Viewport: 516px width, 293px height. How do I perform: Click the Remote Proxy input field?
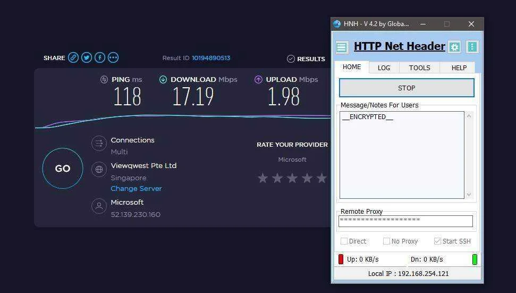pos(405,221)
